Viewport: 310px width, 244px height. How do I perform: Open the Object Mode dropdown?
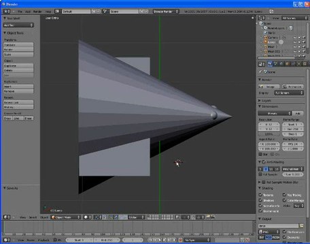(66, 218)
